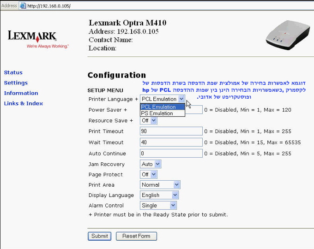Click the Auto Continue field
This screenshot has height=249, width=314.
[171, 154]
